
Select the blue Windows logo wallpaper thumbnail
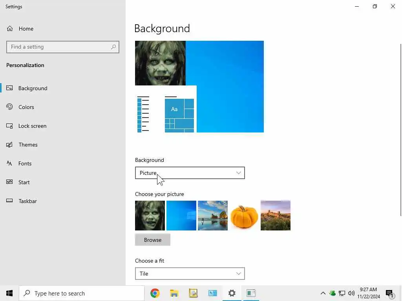181,216
